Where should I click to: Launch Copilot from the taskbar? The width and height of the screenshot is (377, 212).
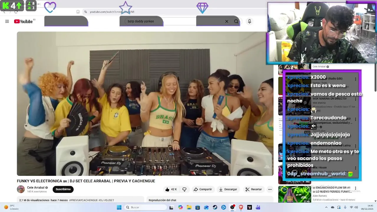pyautogui.click(x=180, y=207)
